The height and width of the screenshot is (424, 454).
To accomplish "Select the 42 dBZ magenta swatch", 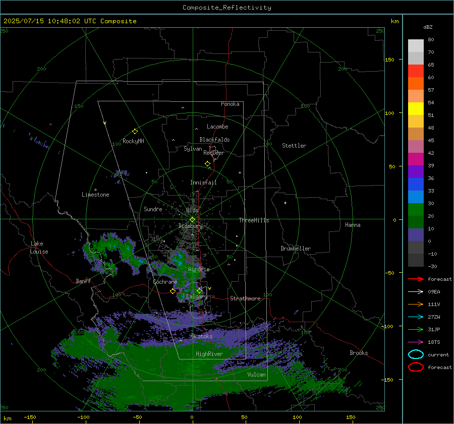I will pyautogui.click(x=416, y=159).
